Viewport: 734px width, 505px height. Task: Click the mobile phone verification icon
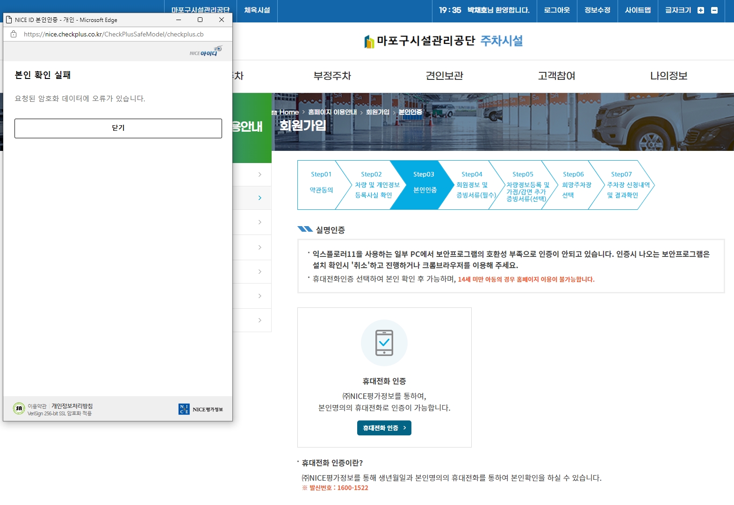(384, 342)
